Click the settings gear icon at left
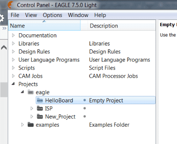This screenshot has height=144, width=177. 2,18
